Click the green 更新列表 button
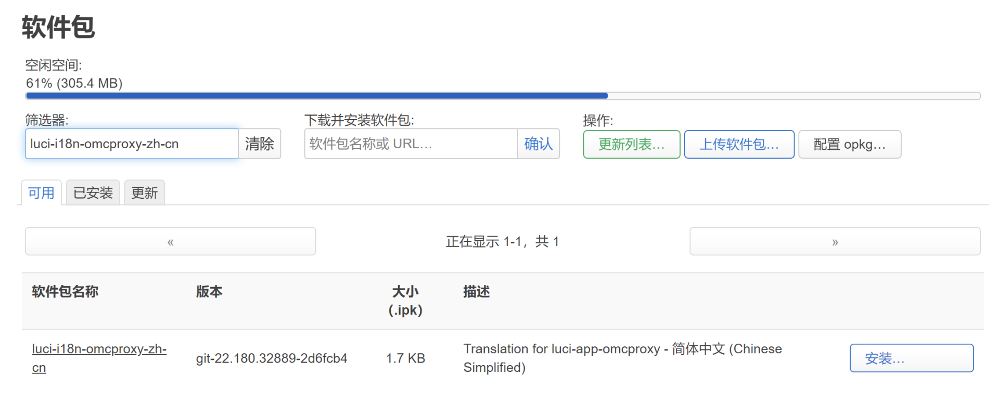The width and height of the screenshot is (999, 401). 631,145
